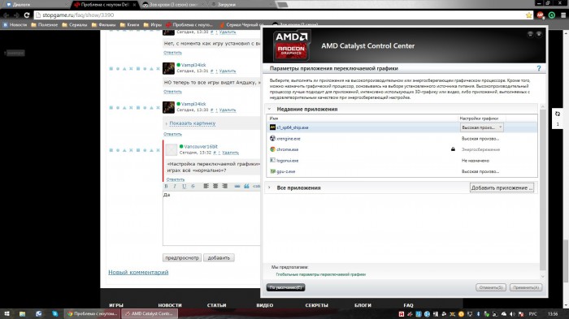Click the refresh icon on the page's right edge

(x=558, y=114)
